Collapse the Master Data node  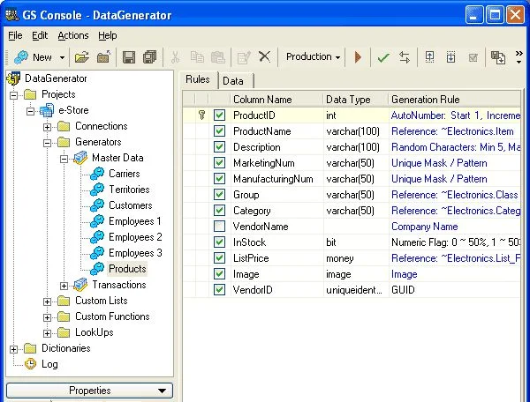click(x=64, y=159)
